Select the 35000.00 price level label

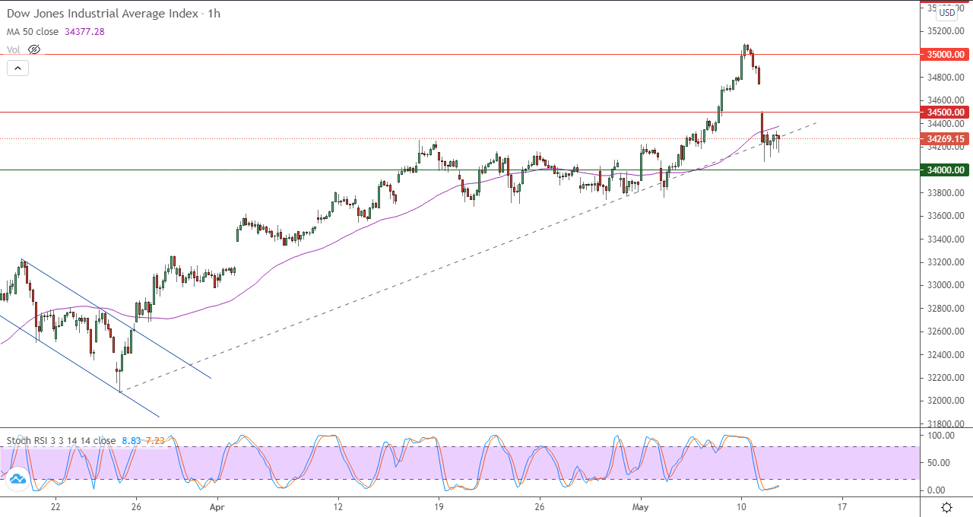click(x=946, y=54)
